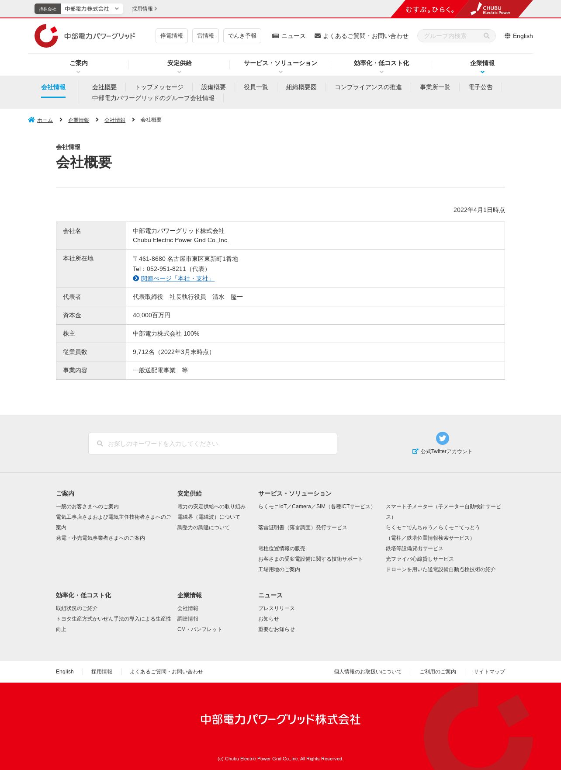The width and height of the screenshot is (561, 770).
Task: Switch to English via footer link
Action: click(x=65, y=672)
